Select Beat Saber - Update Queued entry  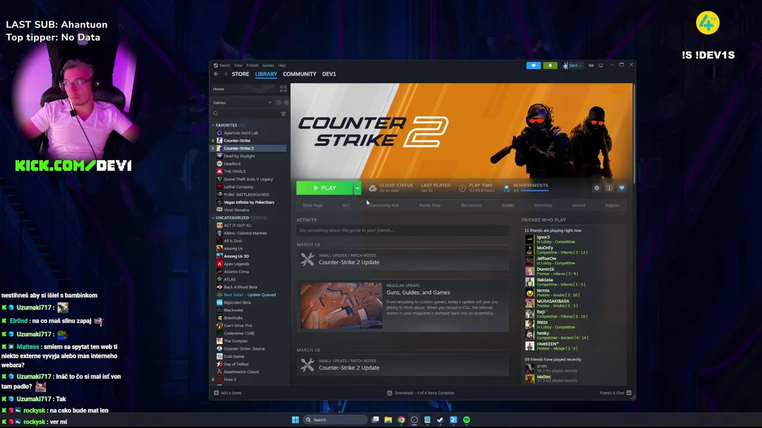(x=249, y=295)
